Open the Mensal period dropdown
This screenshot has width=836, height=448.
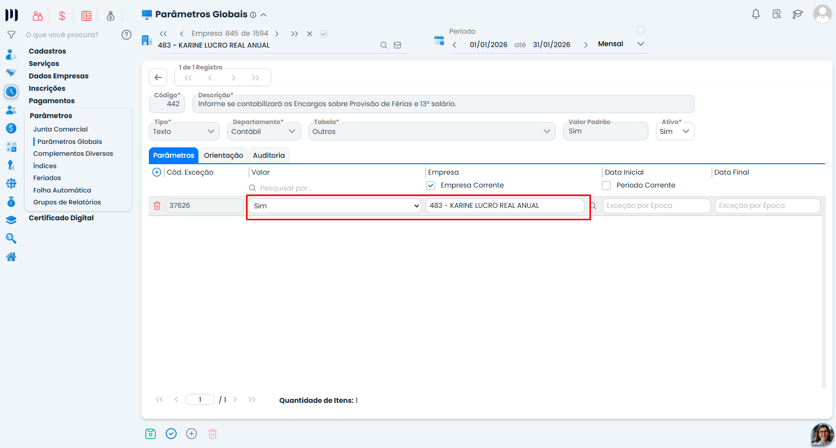[621, 44]
